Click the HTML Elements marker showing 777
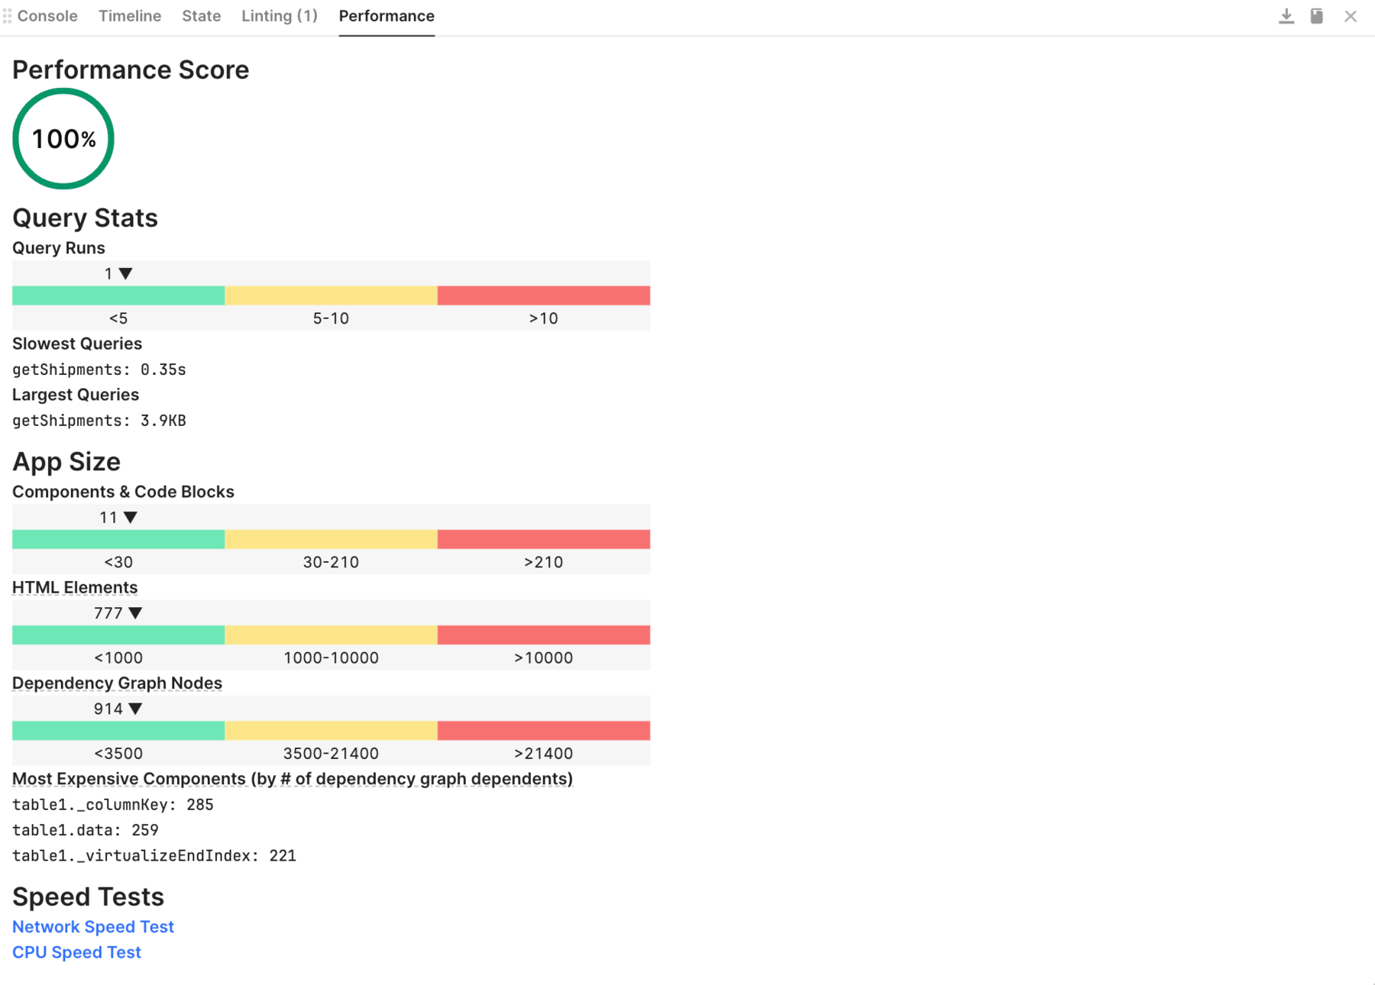The width and height of the screenshot is (1375, 985). point(118,613)
